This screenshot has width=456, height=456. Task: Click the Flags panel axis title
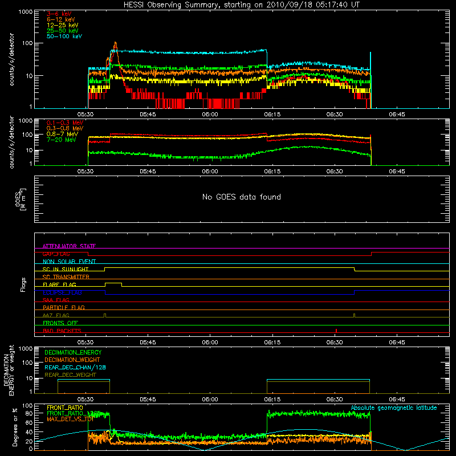click(x=23, y=284)
